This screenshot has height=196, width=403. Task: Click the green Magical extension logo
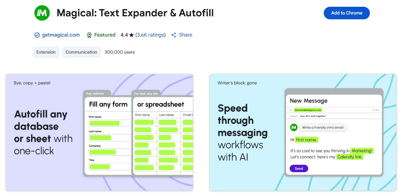[42, 13]
